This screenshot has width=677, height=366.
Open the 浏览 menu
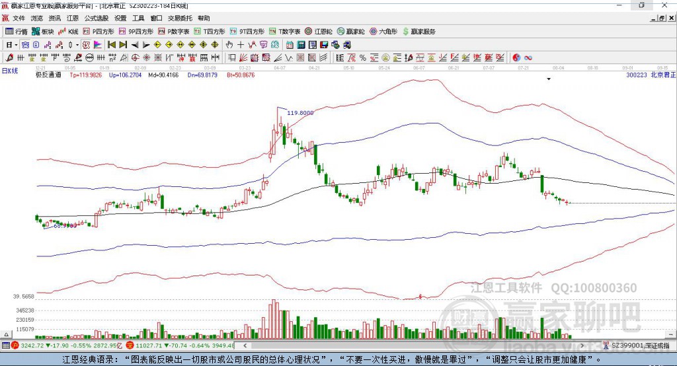click(37, 18)
